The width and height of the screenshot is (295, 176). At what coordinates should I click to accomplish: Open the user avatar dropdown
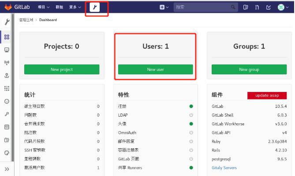(283, 7)
